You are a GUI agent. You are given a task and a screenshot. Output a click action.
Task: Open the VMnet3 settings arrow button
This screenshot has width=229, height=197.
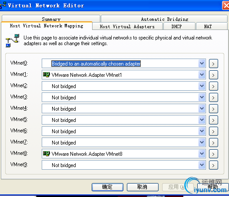(x=213, y=97)
